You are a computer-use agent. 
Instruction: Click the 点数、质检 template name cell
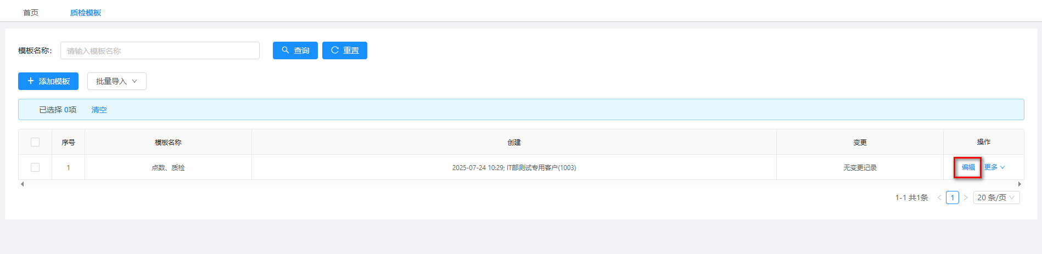tap(168, 168)
